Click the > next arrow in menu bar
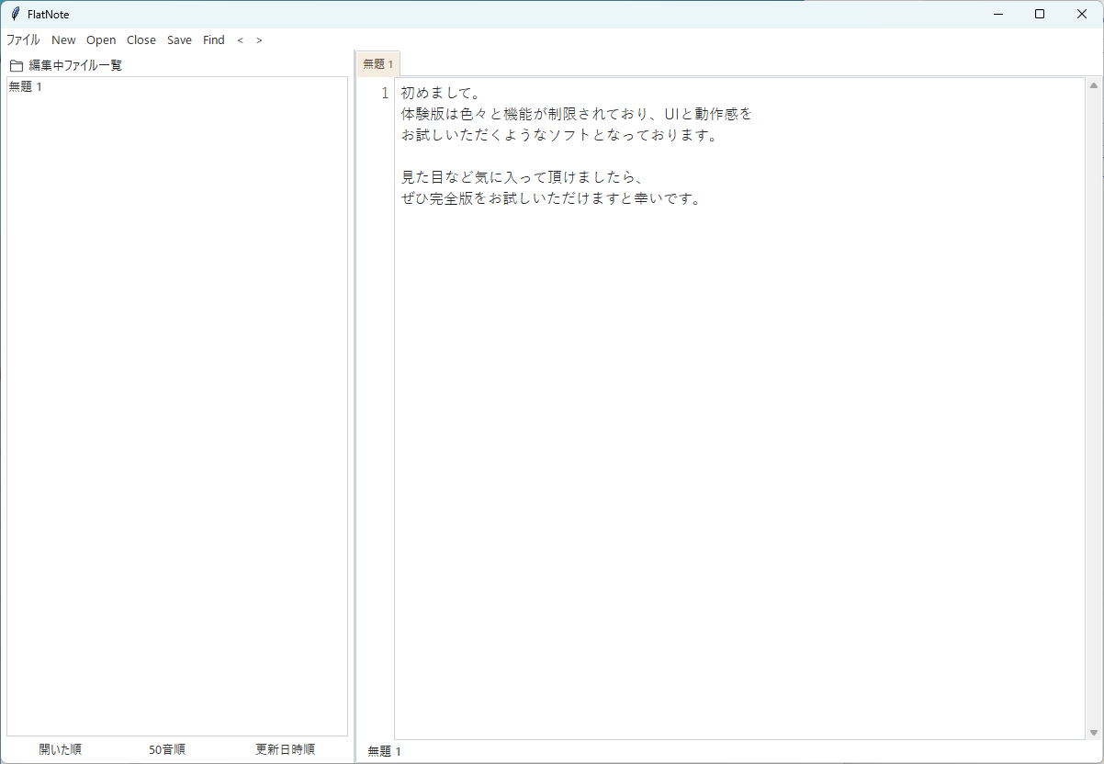 pyautogui.click(x=259, y=40)
